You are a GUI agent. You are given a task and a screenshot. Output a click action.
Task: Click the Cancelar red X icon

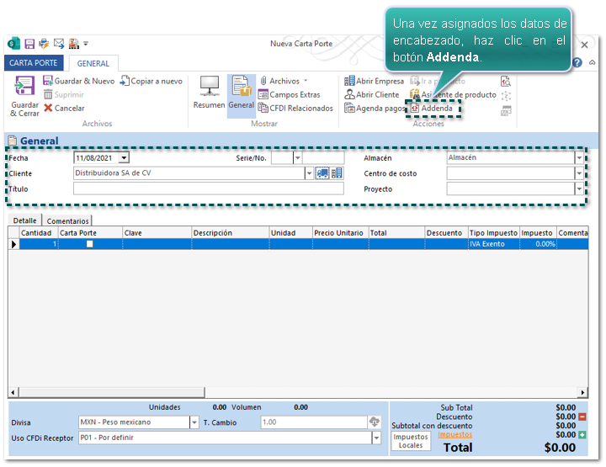pyautogui.click(x=48, y=109)
